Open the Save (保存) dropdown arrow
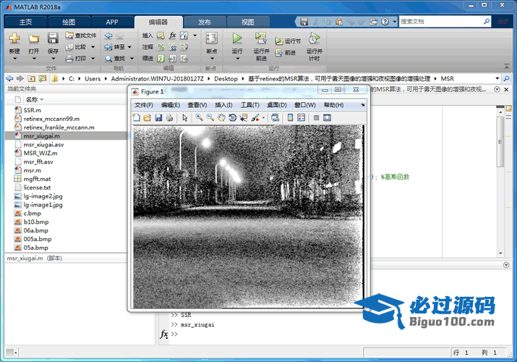 [53, 59]
